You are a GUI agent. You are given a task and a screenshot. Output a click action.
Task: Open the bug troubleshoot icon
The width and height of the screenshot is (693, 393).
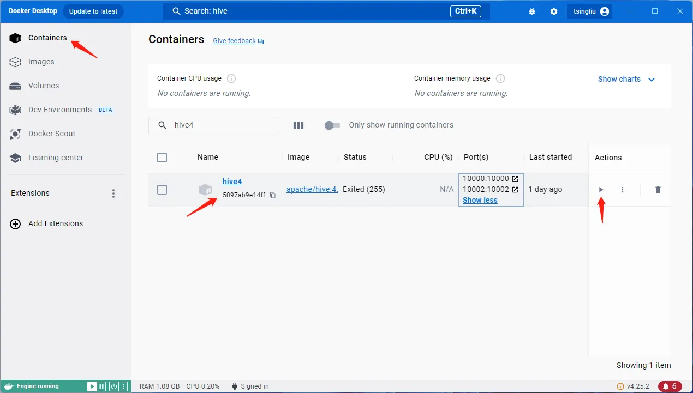tap(532, 11)
